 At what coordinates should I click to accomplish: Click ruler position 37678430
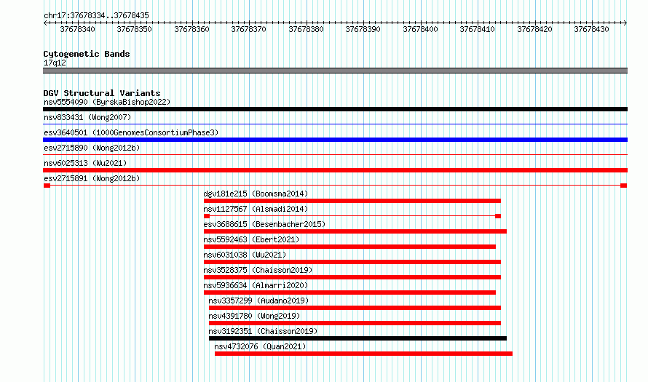pos(591,29)
